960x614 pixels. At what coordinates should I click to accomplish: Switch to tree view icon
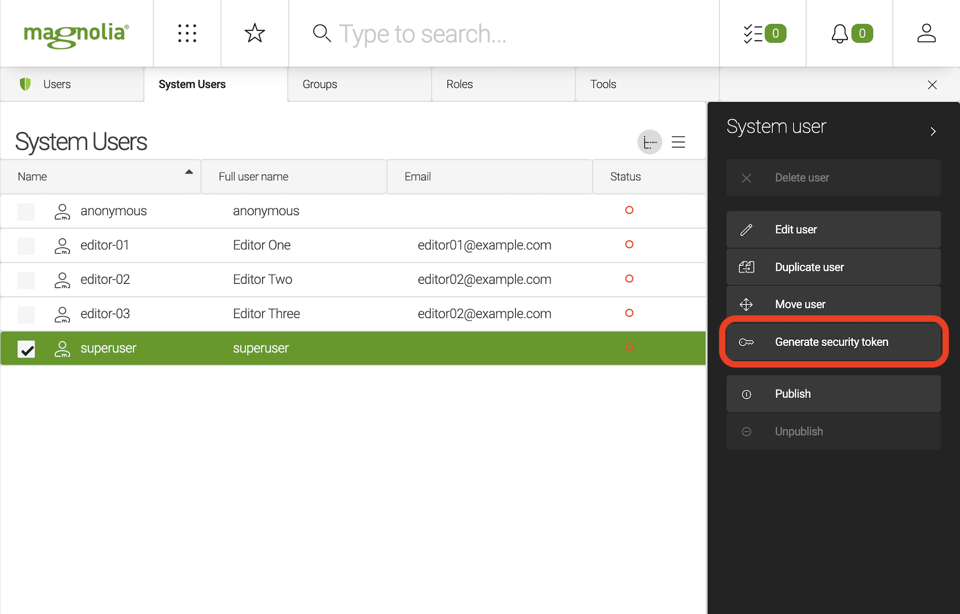[650, 142]
